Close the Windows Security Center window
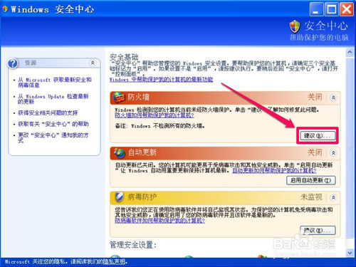Viewport: 356px width, 267px height. (x=347, y=9)
